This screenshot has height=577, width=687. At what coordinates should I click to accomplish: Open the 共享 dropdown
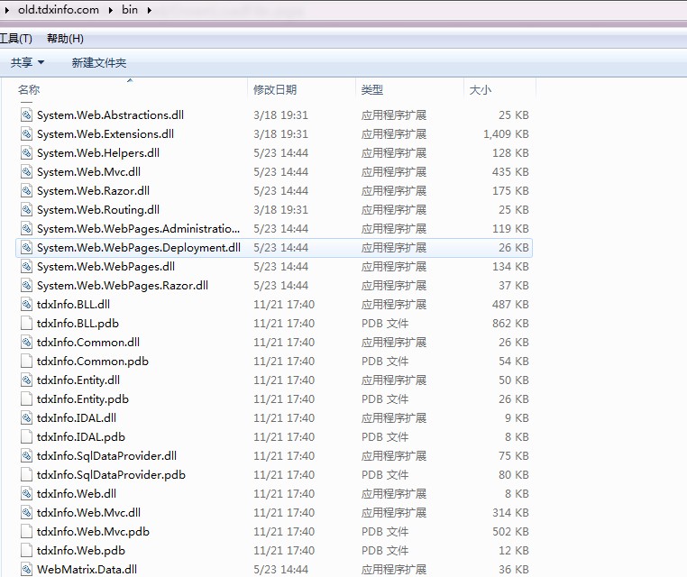tap(27, 62)
